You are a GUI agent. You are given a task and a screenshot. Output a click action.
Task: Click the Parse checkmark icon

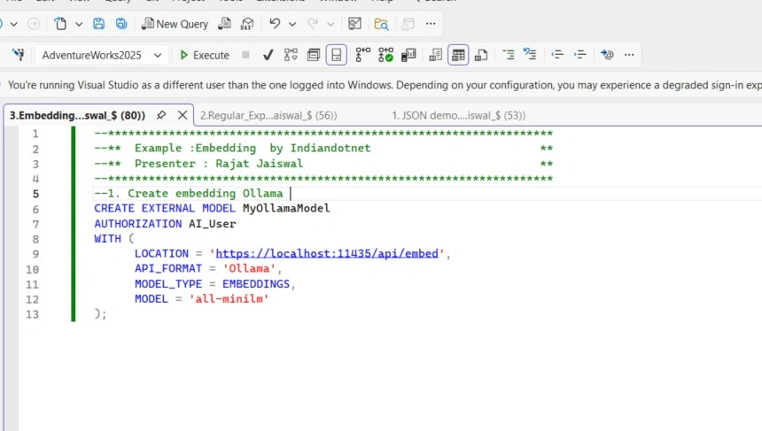pyautogui.click(x=268, y=55)
